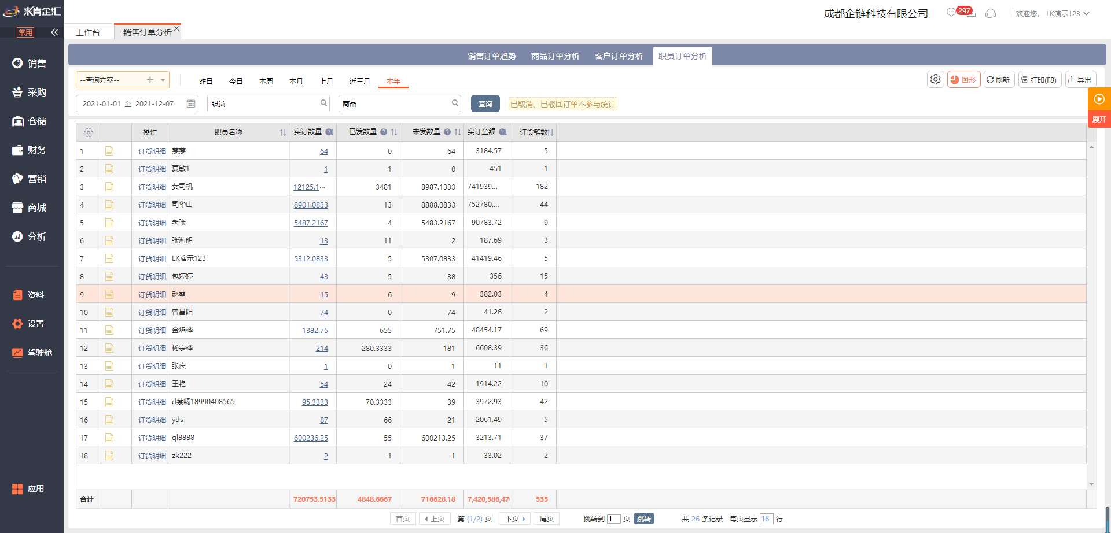Click the customer service headset icon
This screenshot has height=533, width=1111.
coord(991,13)
